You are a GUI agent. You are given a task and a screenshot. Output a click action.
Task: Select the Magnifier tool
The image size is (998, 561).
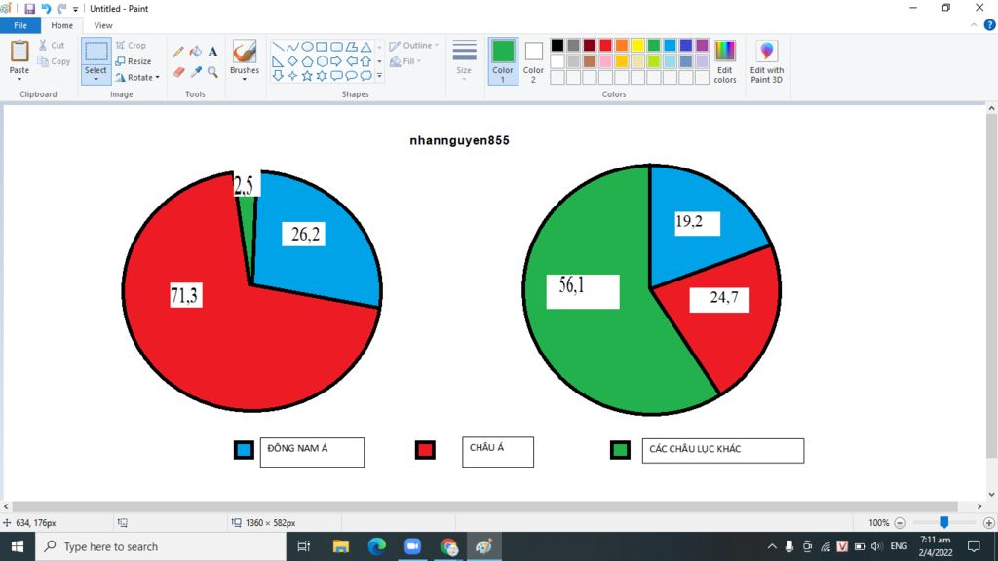point(212,72)
